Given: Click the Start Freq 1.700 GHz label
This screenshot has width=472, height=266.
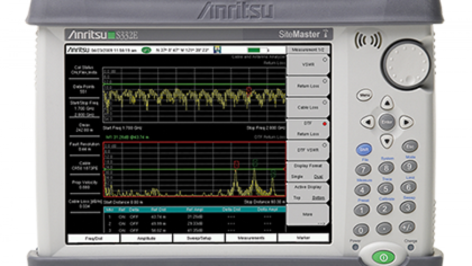Looking at the screenshot, I should (x=122, y=128).
